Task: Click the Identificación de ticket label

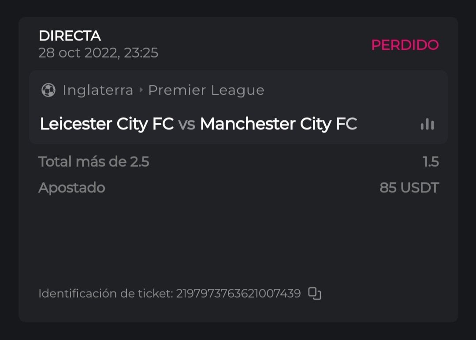Action: point(105,294)
